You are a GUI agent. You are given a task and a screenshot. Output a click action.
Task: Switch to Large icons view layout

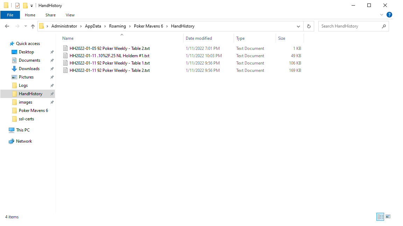[388, 217]
